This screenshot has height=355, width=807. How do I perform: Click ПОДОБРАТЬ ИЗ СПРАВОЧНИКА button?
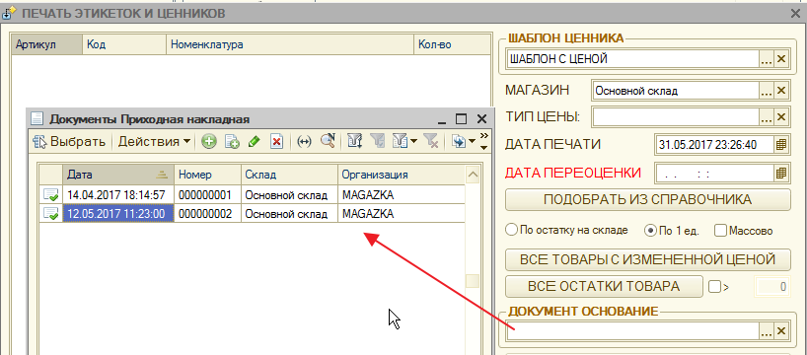pyautogui.click(x=648, y=199)
